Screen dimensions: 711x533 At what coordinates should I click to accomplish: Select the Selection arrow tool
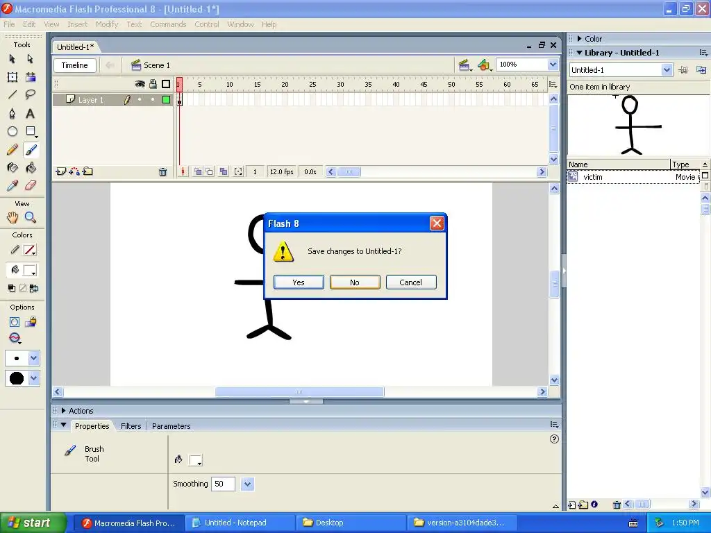click(12, 59)
